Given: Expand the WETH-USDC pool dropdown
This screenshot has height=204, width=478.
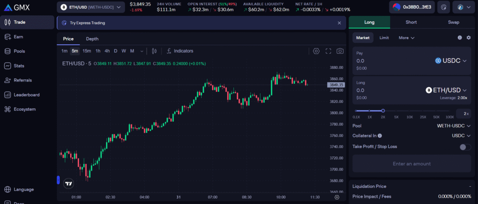Looking at the screenshot, I should [454, 126].
